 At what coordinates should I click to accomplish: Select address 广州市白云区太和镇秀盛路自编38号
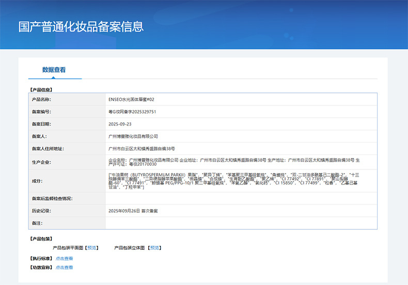(x=142, y=149)
